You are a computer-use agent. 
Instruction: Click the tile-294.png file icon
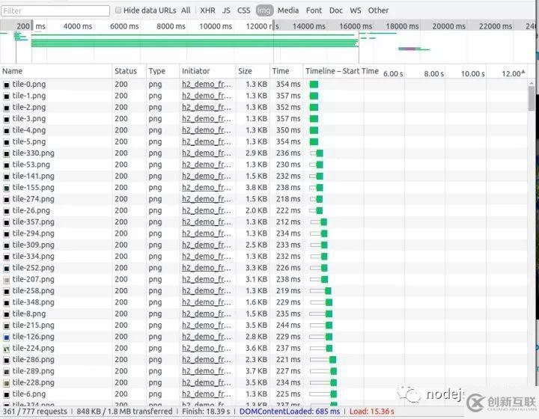pyautogui.click(x=7, y=234)
